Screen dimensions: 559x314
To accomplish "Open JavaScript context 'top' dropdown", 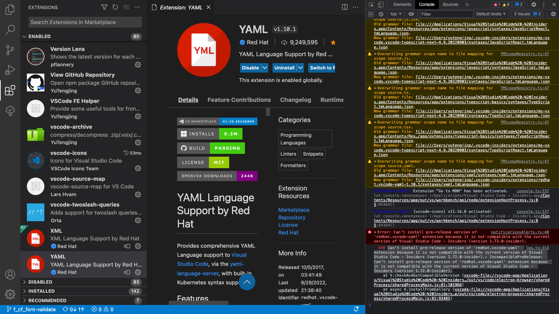I will (396, 14).
